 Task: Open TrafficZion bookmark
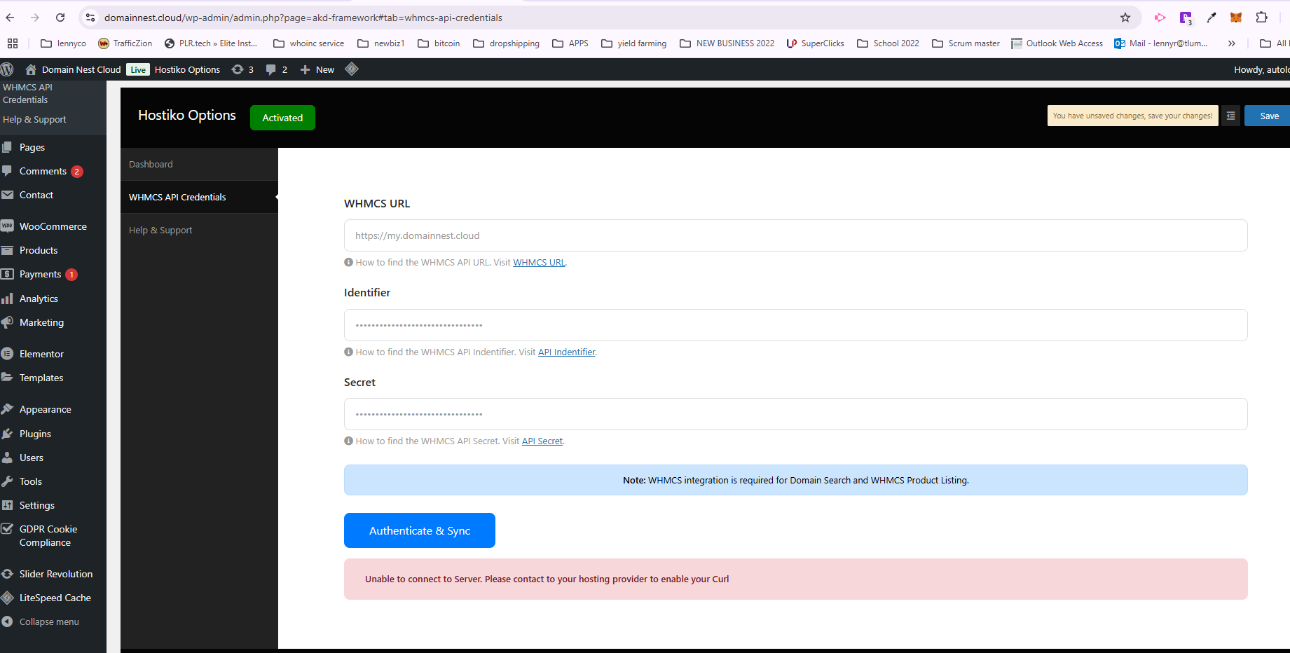click(125, 43)
